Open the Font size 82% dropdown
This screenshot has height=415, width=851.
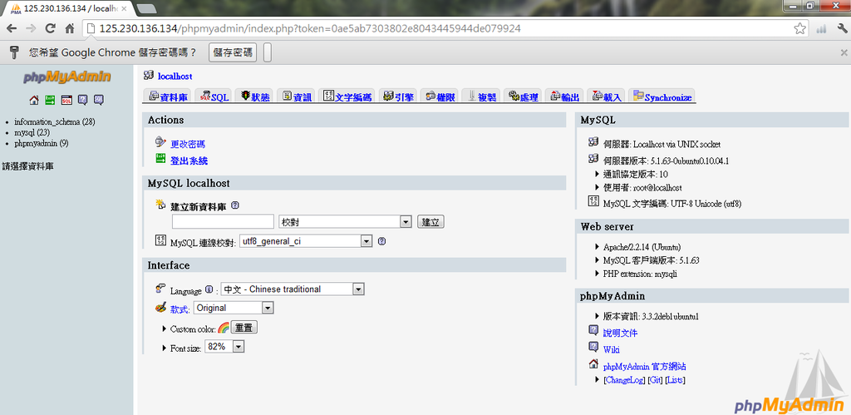pyautogui.click(x=224, y=347)
